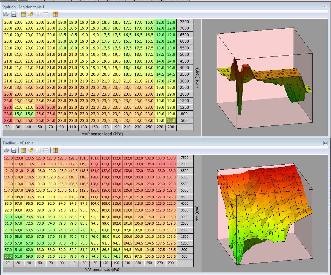This screenshot has height=275, width=331.
Task: Choose horizontal split layout in VE table toolbar
Action: (x=46, y=150)
